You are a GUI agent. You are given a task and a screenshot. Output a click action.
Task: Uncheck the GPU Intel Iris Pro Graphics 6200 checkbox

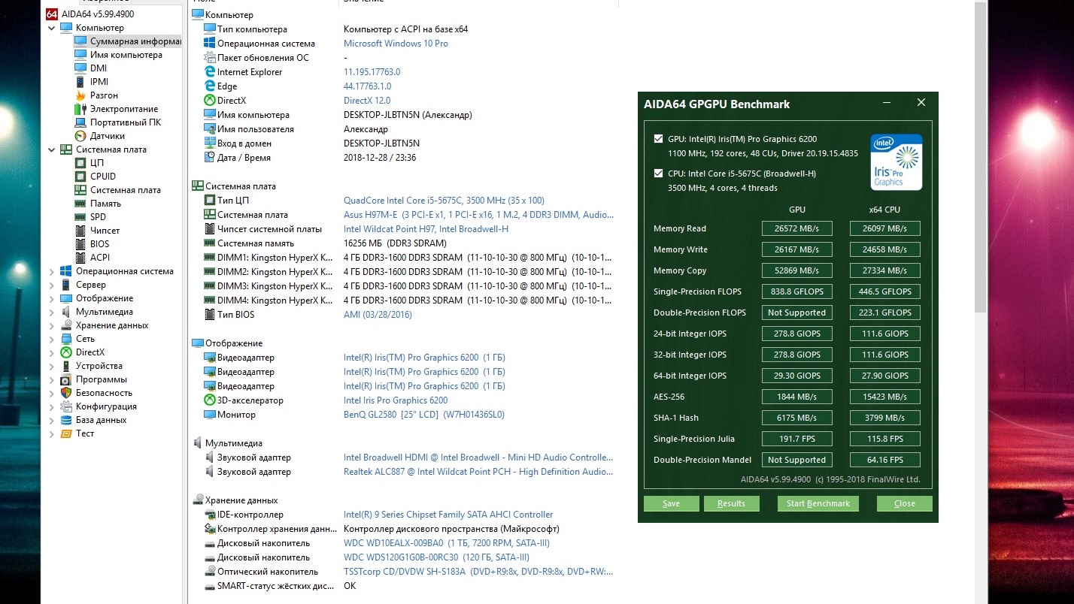[659, 139]
